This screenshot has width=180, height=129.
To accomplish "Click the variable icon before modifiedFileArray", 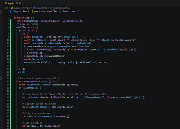I will coord(51,8).
